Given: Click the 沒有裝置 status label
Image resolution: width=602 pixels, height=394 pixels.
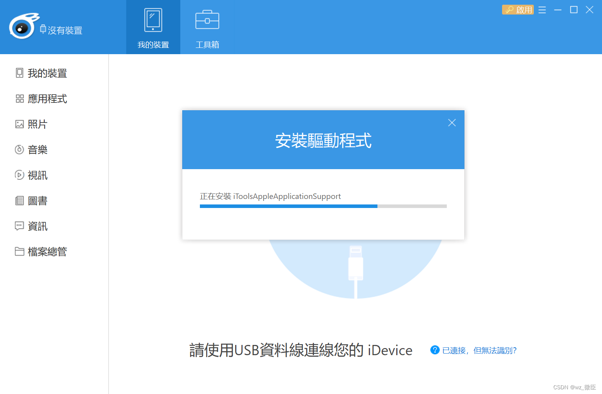Looking at the screenshot, I should (x=65, y=30).
